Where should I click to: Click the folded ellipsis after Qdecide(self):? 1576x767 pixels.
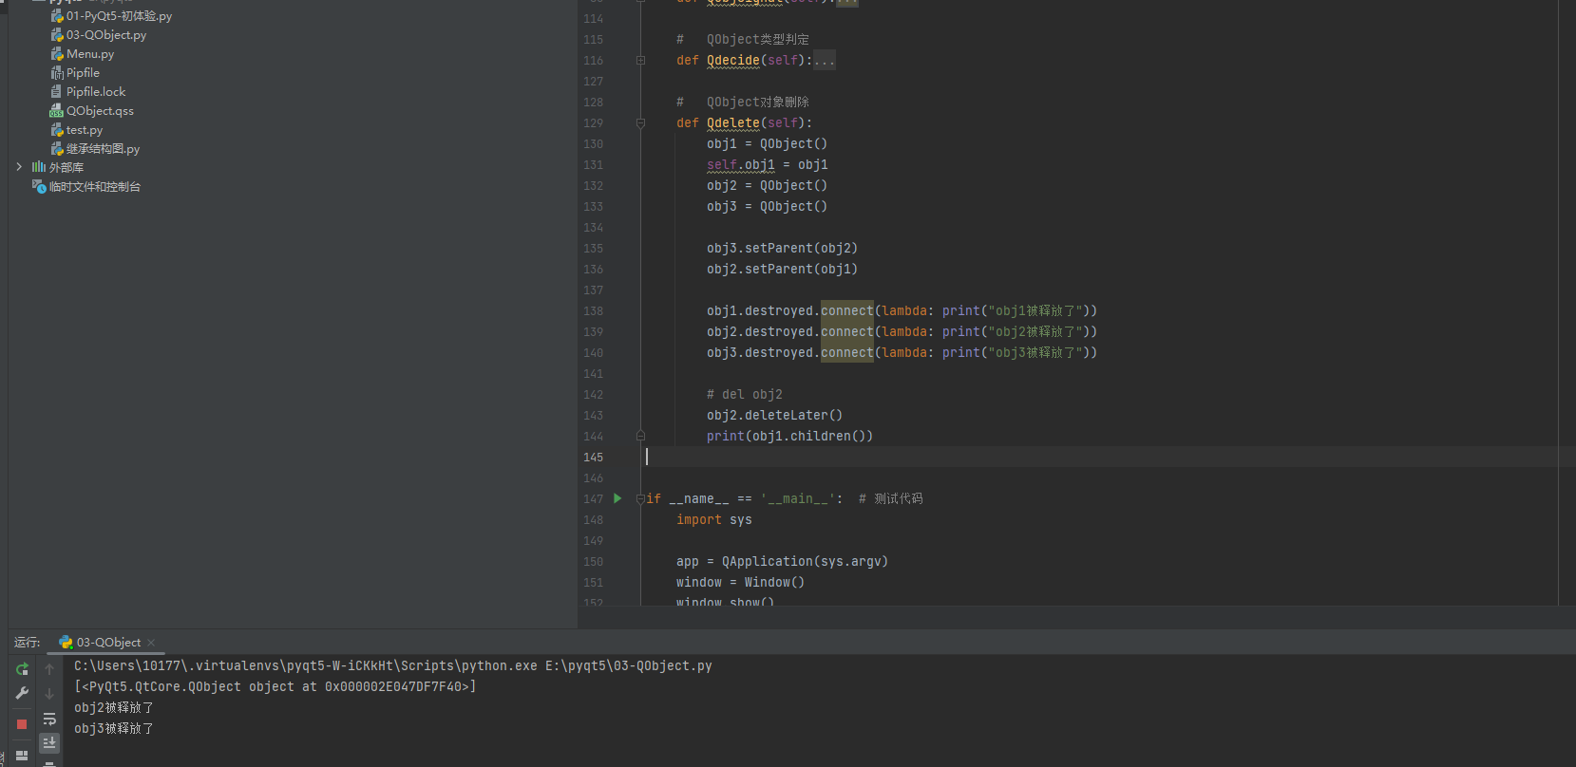pos(825,61)
